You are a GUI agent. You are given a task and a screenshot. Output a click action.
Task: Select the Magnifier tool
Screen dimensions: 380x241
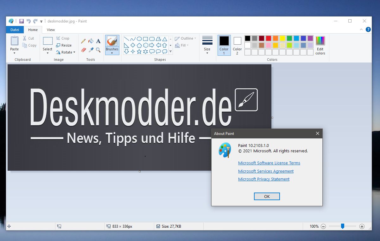click(x=98, y=50)
